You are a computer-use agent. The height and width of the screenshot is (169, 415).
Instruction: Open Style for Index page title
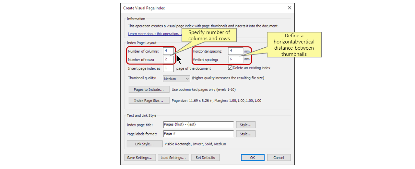[x=246, y=125]
